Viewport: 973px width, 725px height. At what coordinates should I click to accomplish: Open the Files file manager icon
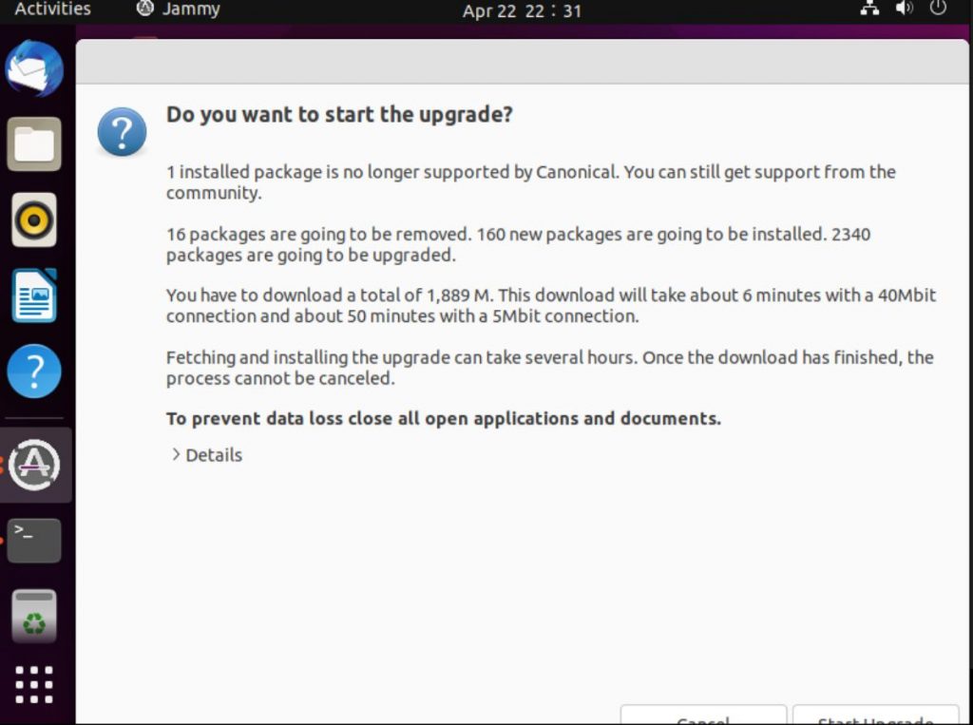pyautogui.click(x=34, y=143)
